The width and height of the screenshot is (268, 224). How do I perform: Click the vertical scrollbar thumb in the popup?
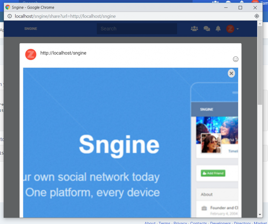pyautogui.click(x=260, y=65)
